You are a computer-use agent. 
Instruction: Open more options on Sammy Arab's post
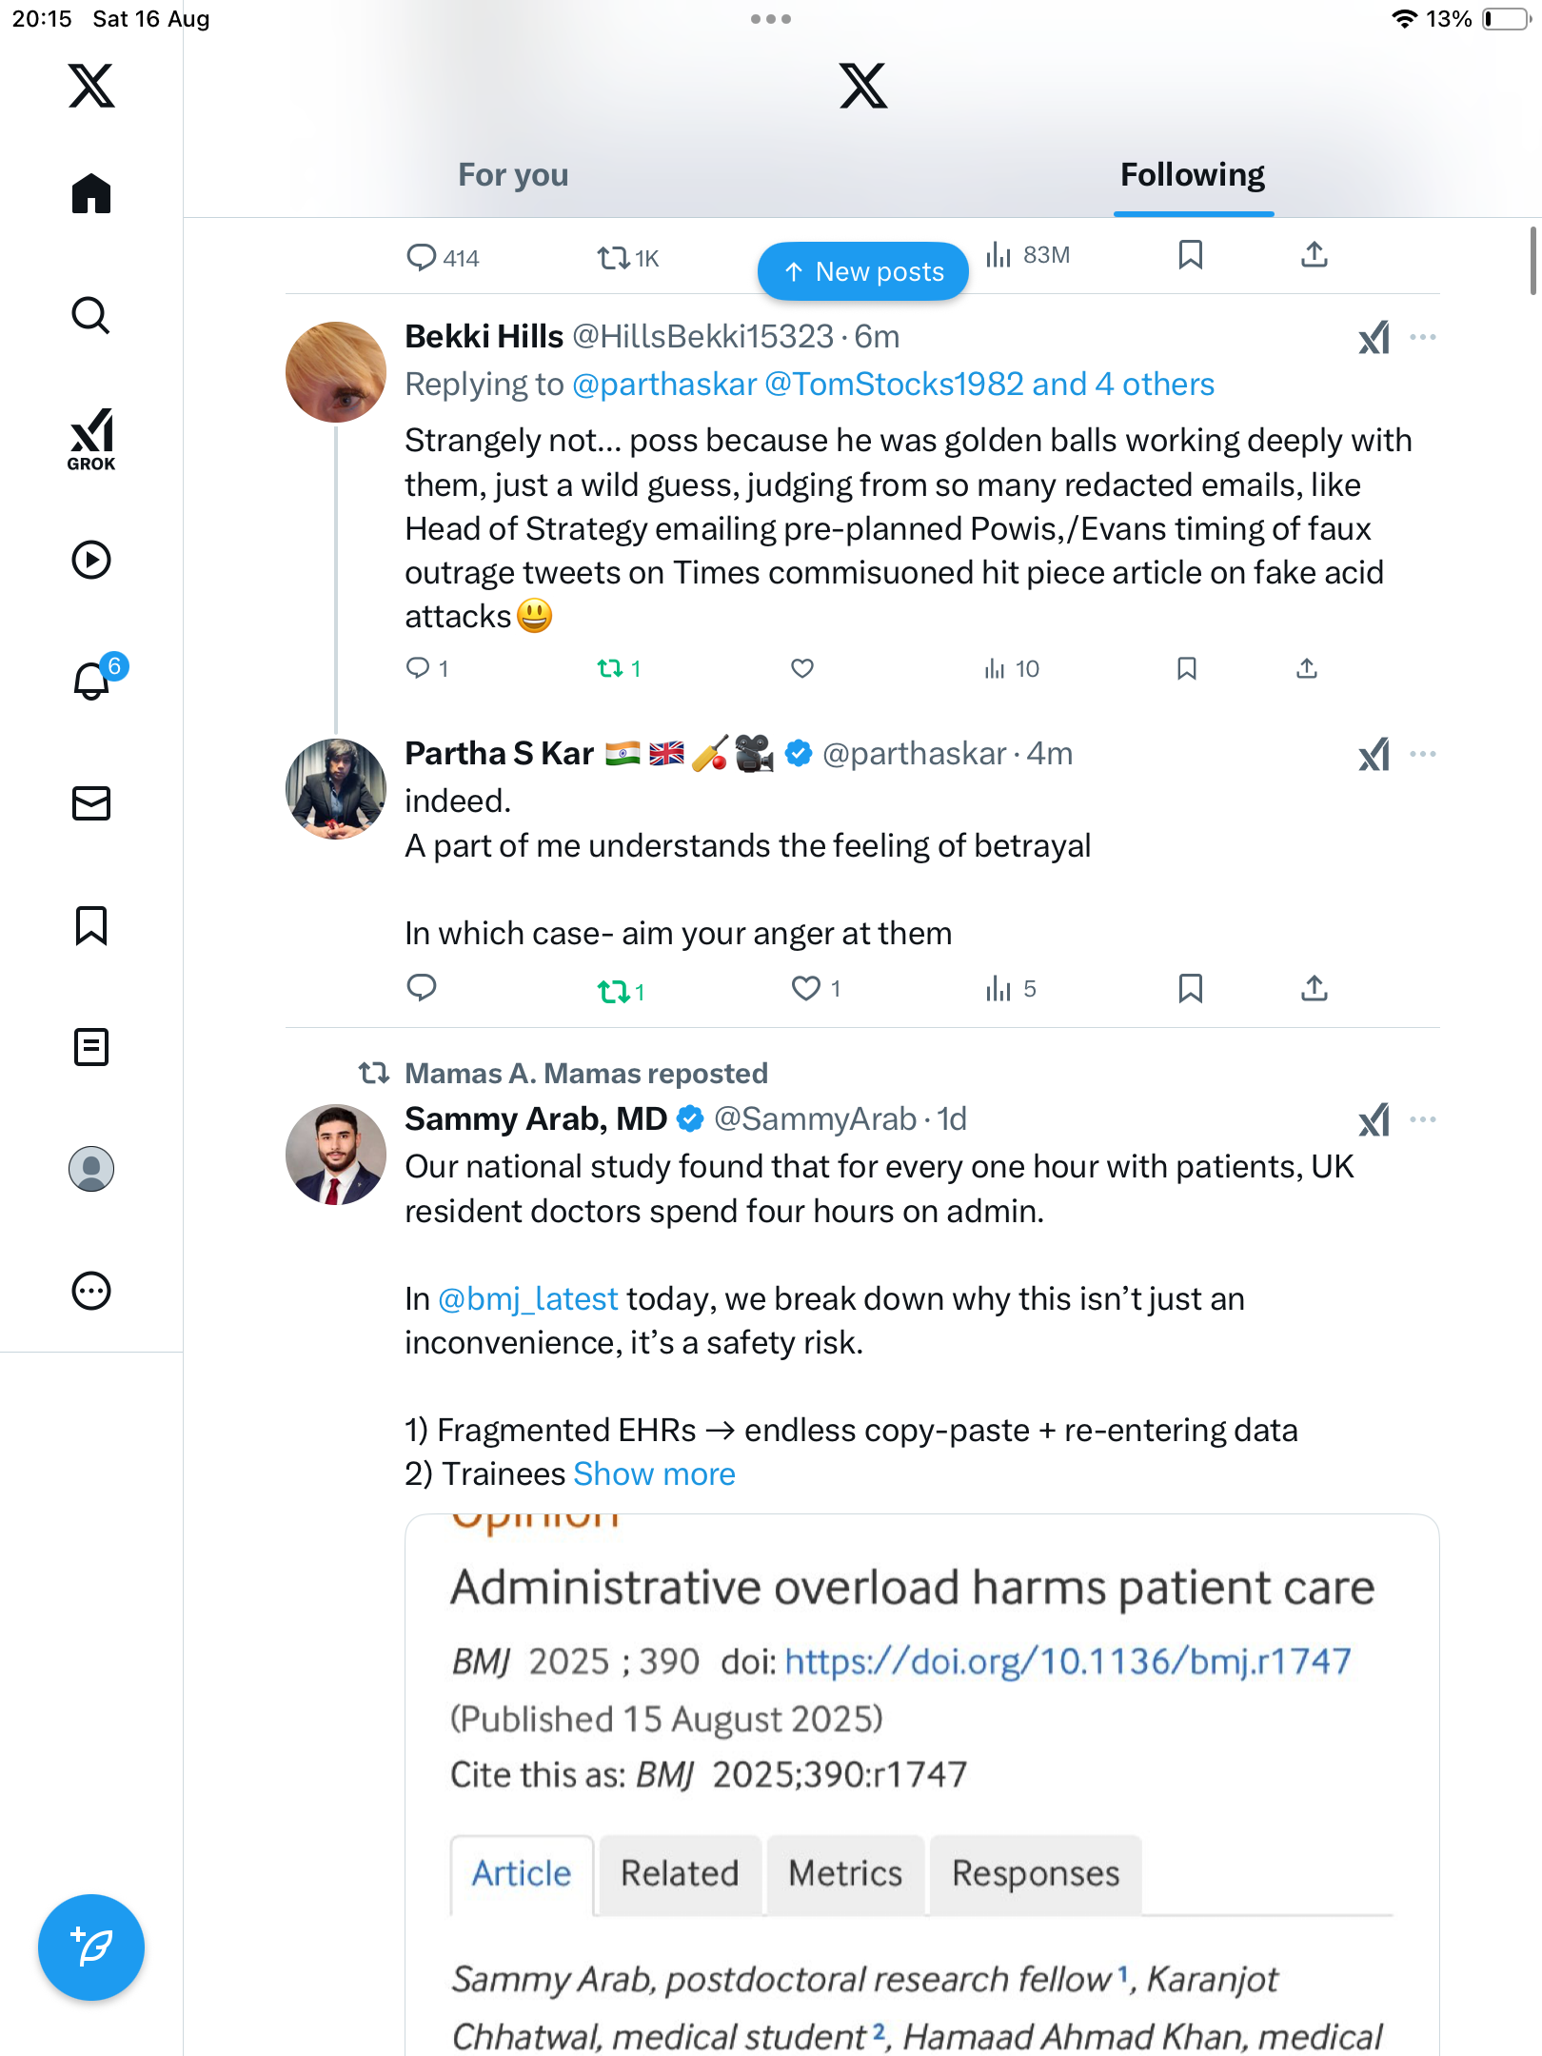point(1422,1119)
